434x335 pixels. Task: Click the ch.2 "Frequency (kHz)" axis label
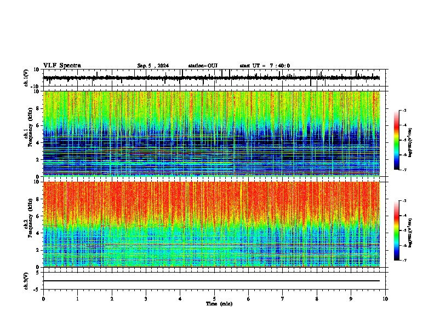pyautogui.click(x=30, y=218)
